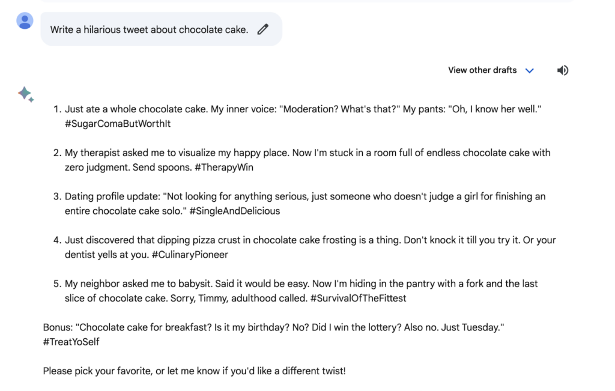Click the #SugarComaButWorthIt hashtag
Screen dimensions: 615x391
tap(118, 124)
